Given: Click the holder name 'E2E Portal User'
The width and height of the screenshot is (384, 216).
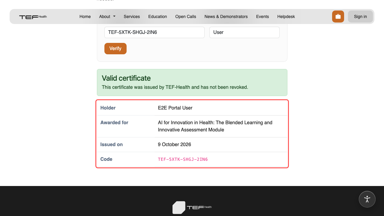Looking at the screenshot, I should [x=175, y=108].
